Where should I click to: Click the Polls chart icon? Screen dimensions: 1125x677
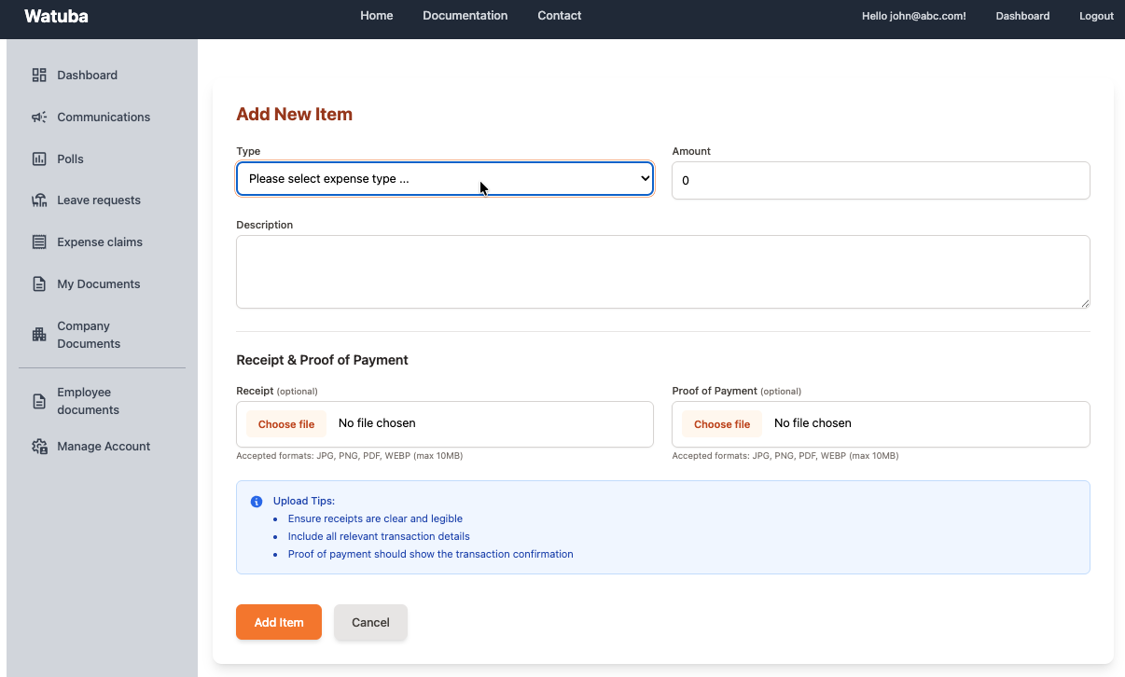tap(39, 159)
